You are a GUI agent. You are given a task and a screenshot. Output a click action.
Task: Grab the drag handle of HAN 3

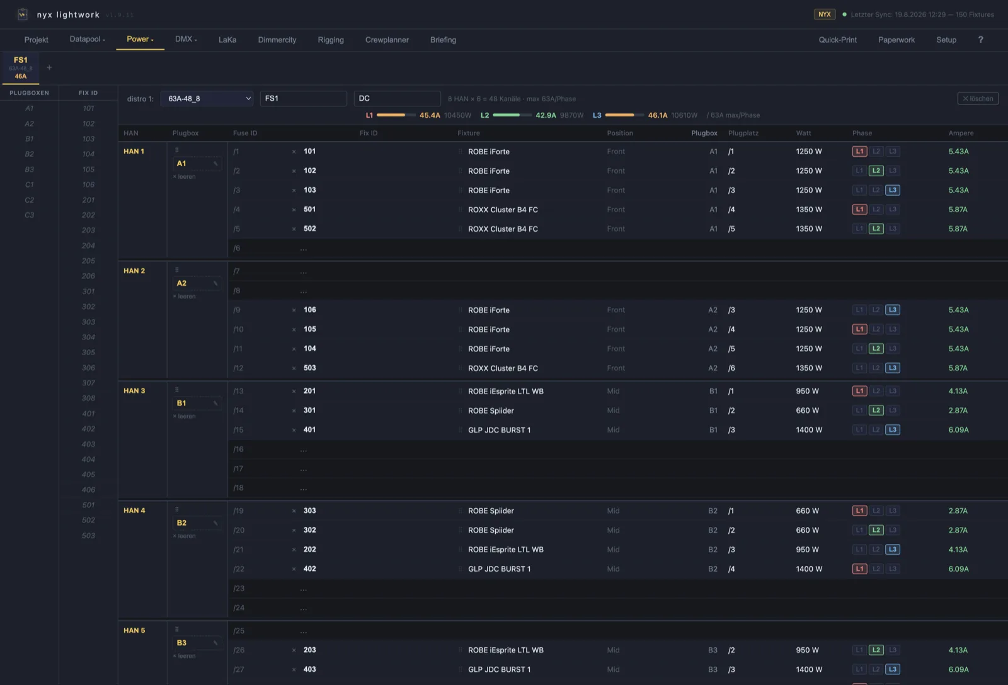(x=177, y=390)
